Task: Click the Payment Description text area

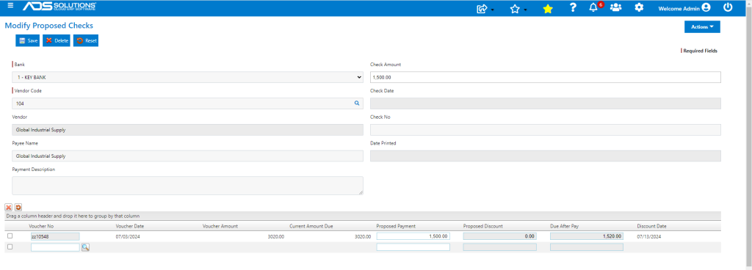Action: click(x=187, y=186)
